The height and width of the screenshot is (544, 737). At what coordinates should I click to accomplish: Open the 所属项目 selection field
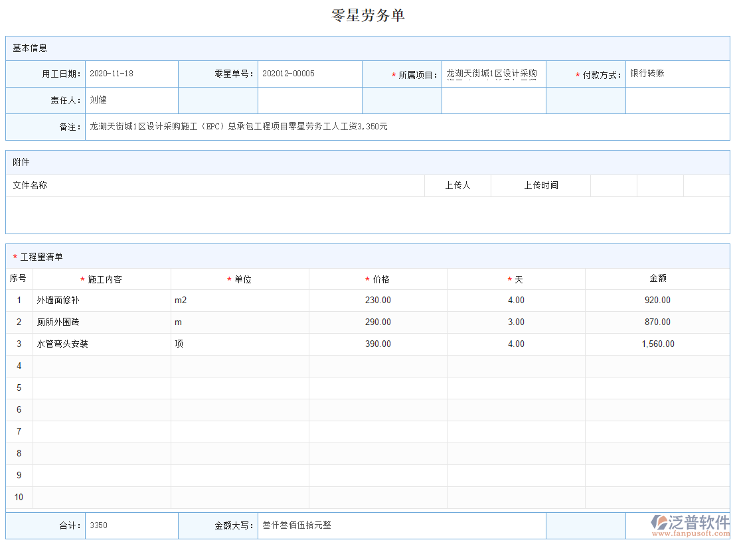[x=493, y=74]
